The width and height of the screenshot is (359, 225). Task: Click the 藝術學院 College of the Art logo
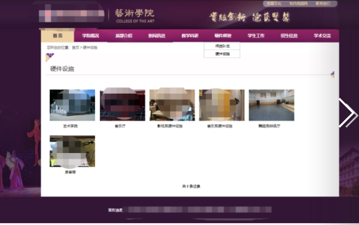(x=135, y=16)
